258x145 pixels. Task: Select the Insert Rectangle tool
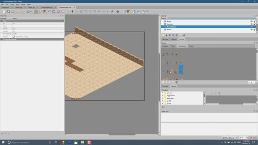[x=86, y=12]
